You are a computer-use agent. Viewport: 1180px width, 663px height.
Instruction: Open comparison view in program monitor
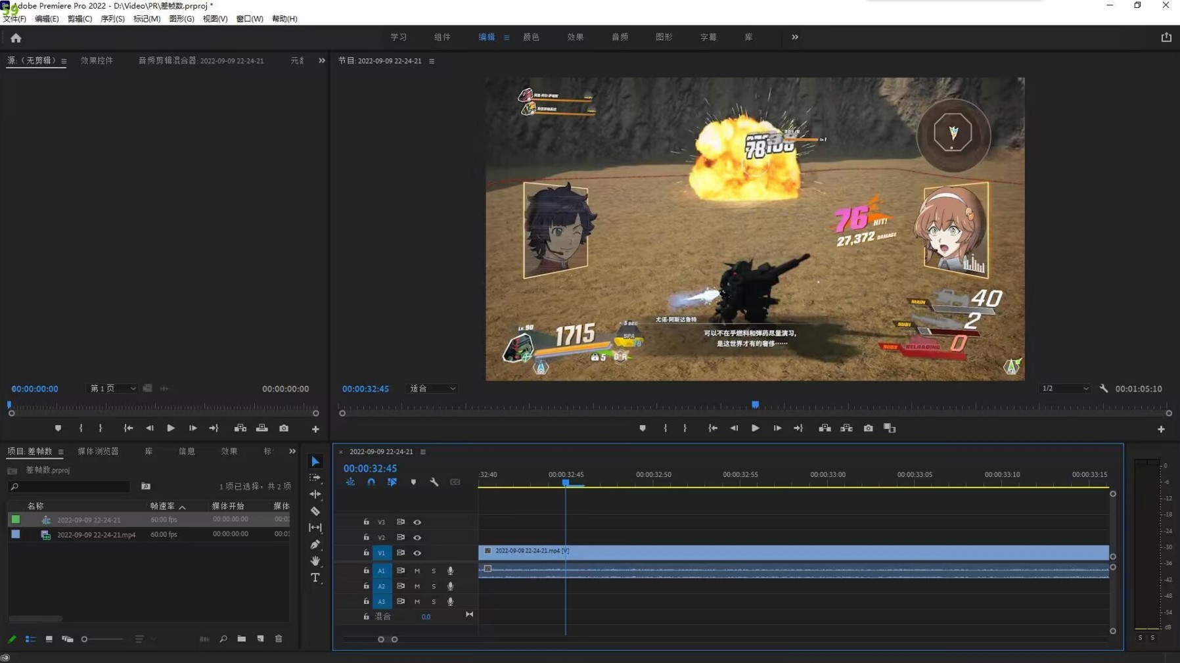[890, 428]
